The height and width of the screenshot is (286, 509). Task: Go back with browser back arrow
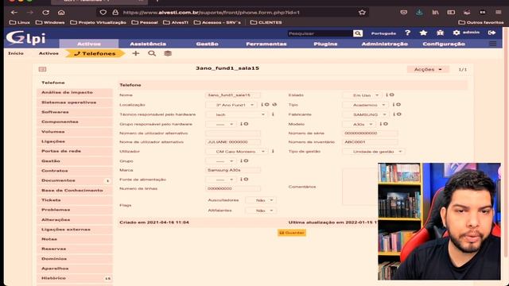(x=14, y=13)
